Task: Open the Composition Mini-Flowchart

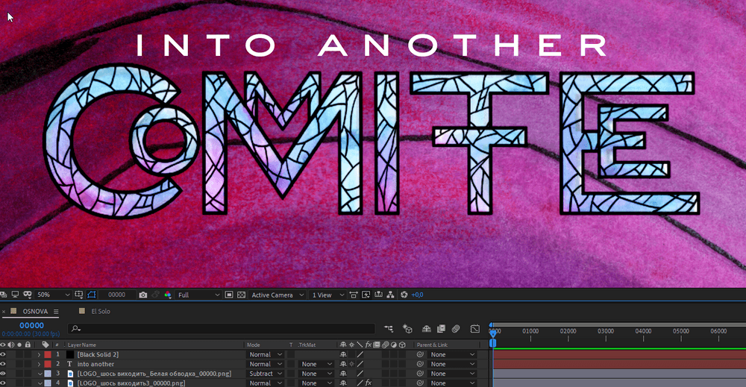Action: [x=389, y=329]
